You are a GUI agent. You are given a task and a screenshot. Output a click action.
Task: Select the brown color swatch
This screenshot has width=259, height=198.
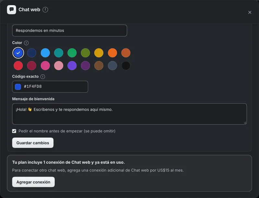click(x=99, y=65)
